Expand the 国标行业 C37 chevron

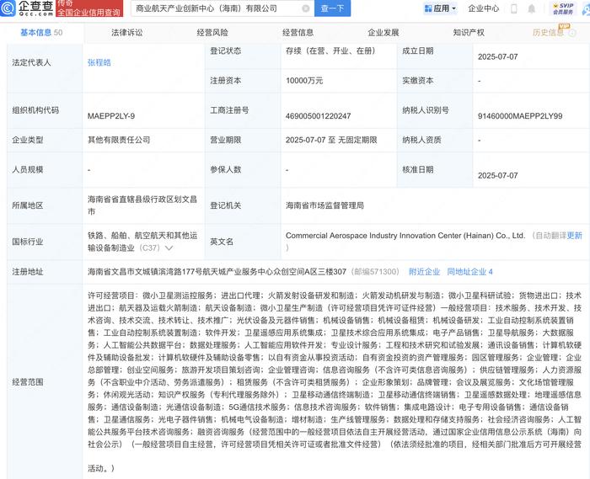pos(169,248)
